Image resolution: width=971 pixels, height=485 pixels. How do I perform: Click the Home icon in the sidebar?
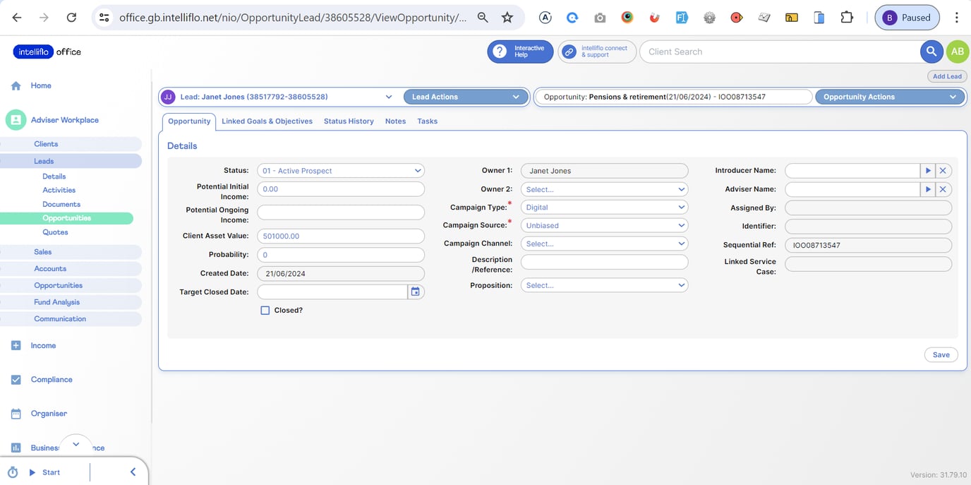[x=16, y=85]
